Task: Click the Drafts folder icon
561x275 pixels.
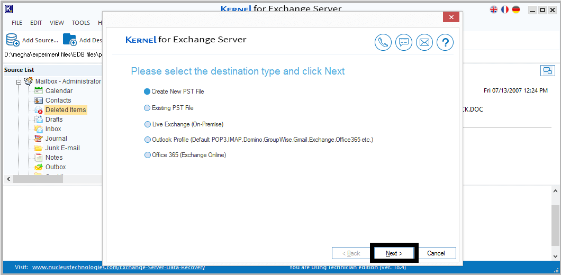Action: coord(39,120)
